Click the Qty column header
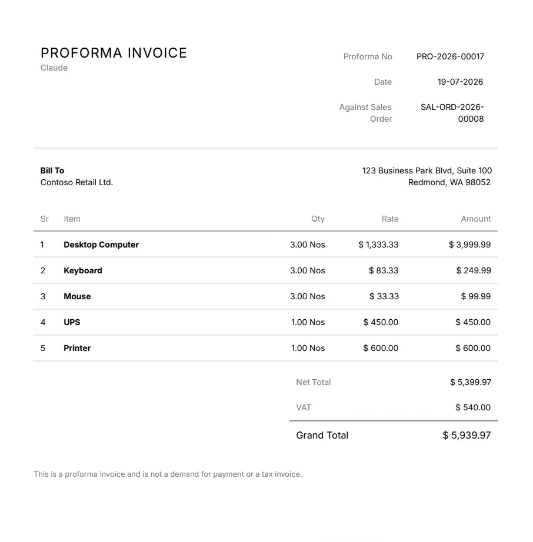The image size is (533, 542). click(318, 219)
